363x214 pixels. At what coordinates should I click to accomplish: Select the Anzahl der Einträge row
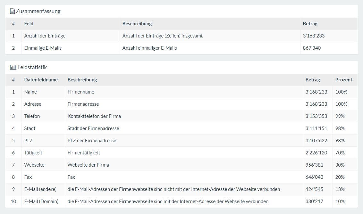coord(45,36)
